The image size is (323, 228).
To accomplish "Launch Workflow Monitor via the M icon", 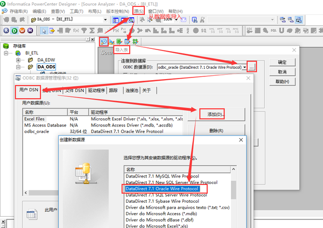I will (x=30, y=31).
